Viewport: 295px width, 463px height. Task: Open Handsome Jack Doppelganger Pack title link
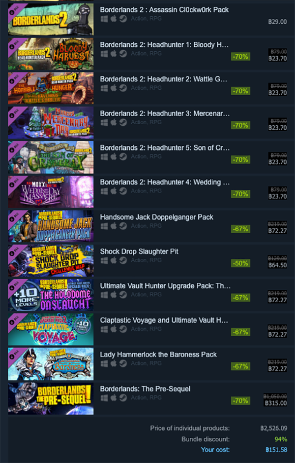pos(157,217)
